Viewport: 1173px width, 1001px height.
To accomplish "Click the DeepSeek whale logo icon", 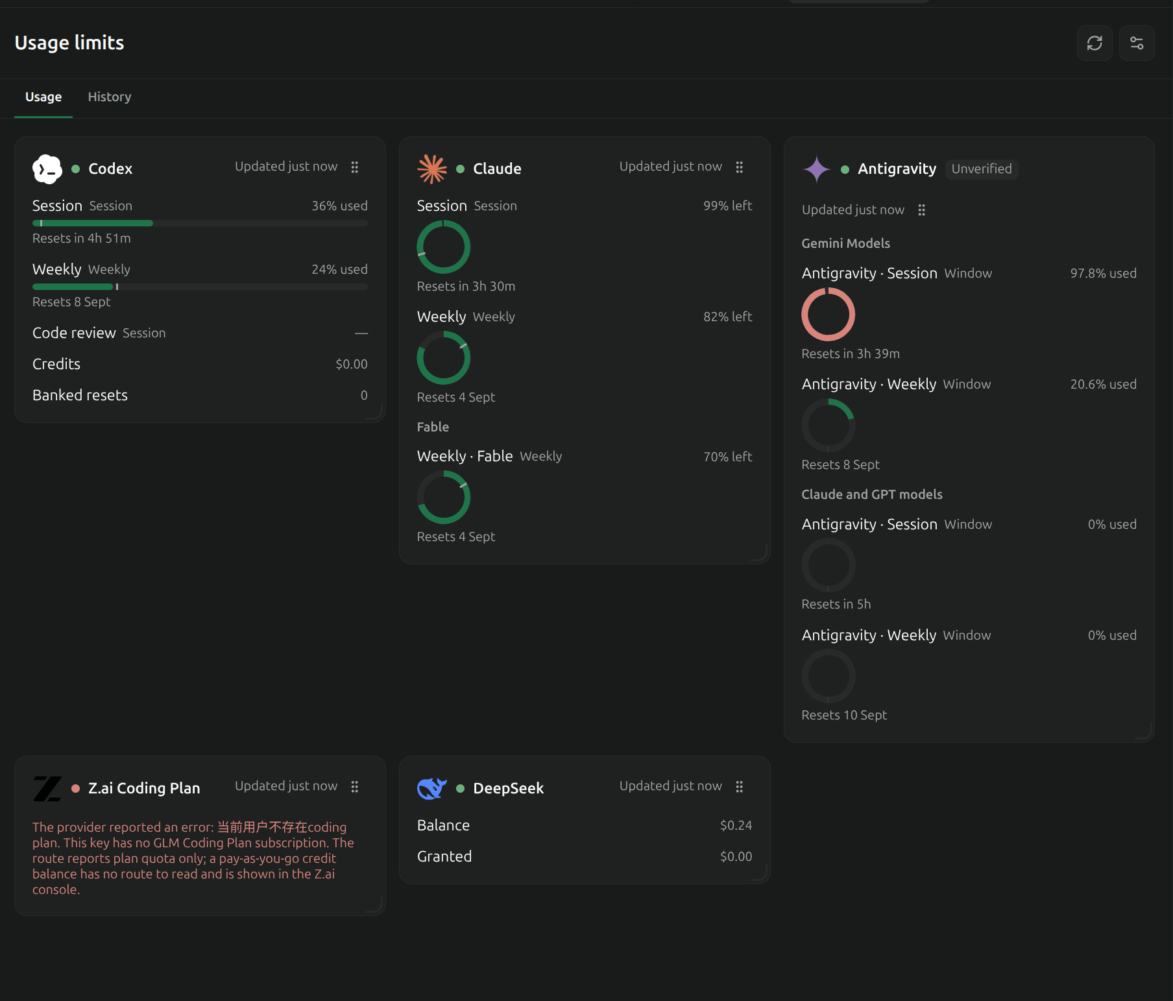I will pos(432,788).
